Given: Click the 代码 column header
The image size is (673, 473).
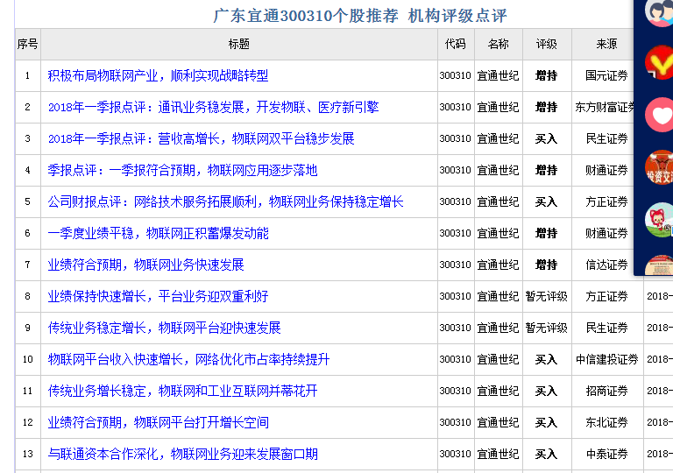Looking at the screenshot, I should (455, 45).
